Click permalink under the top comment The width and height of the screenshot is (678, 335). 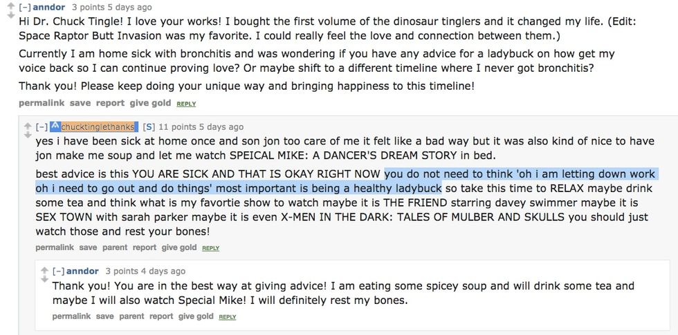click(42, 103)
